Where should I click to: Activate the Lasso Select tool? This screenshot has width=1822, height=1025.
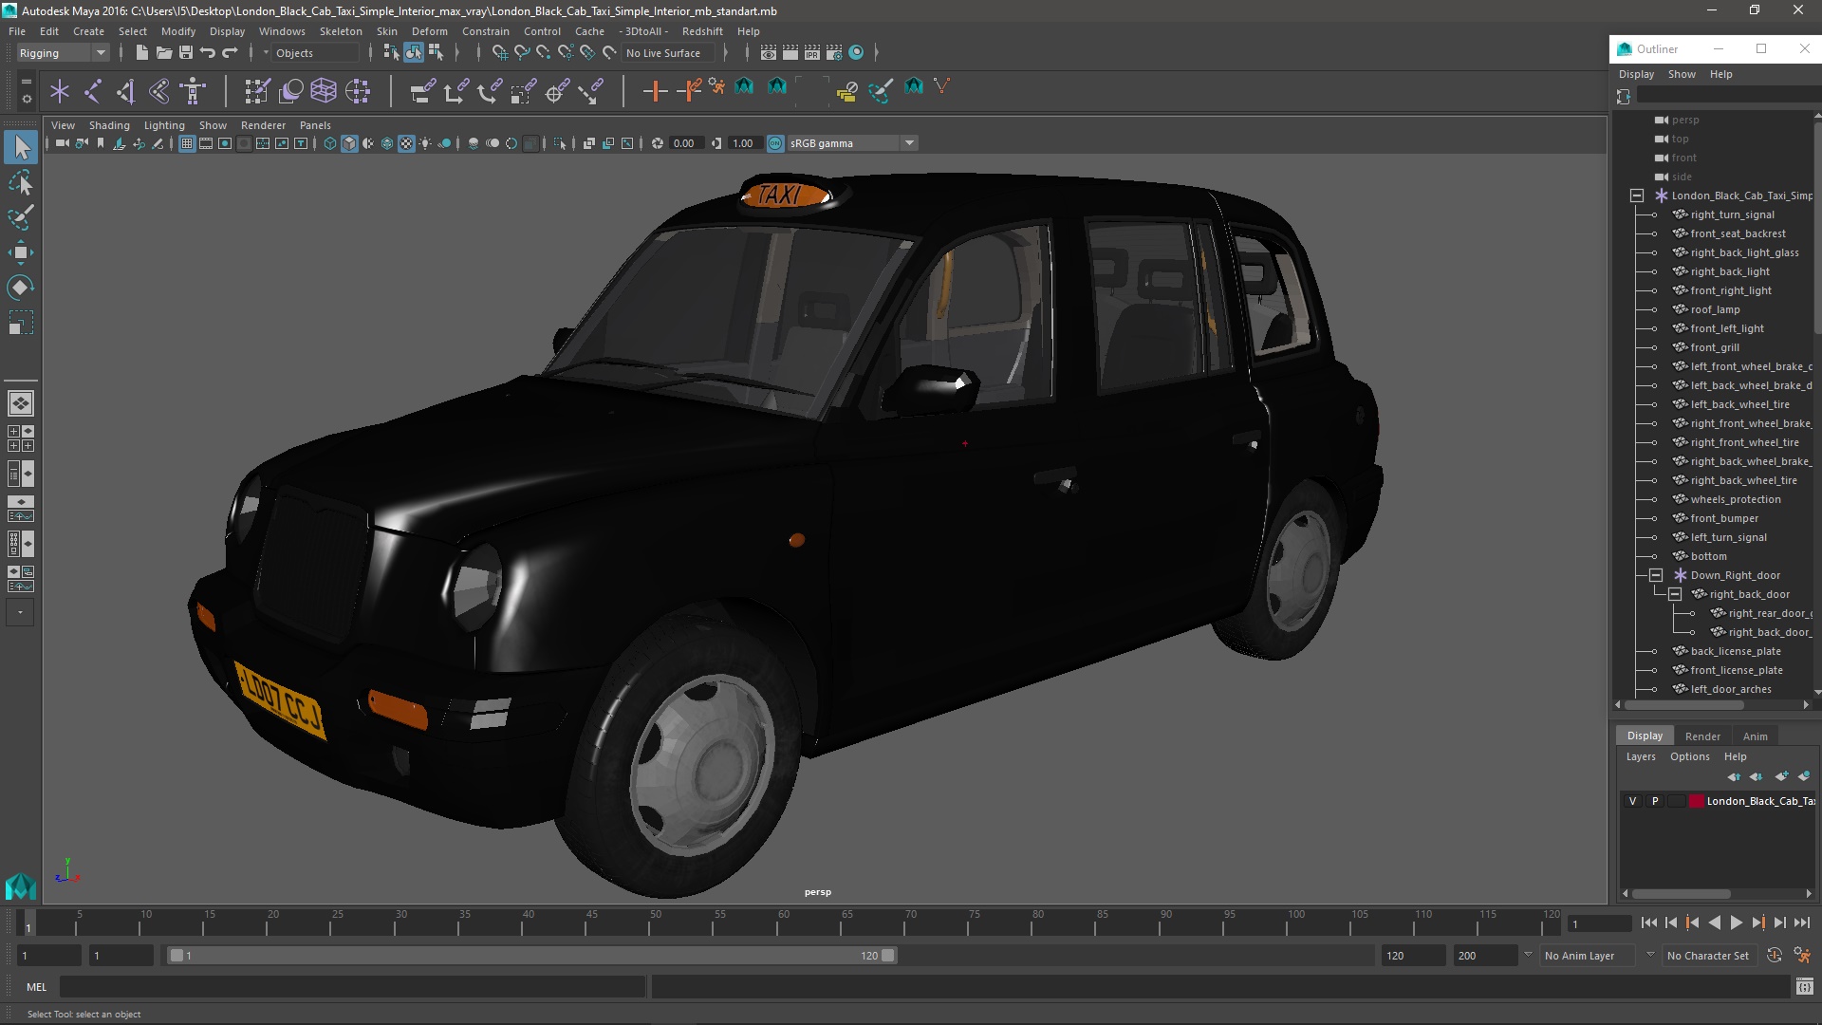click(21, 182)
